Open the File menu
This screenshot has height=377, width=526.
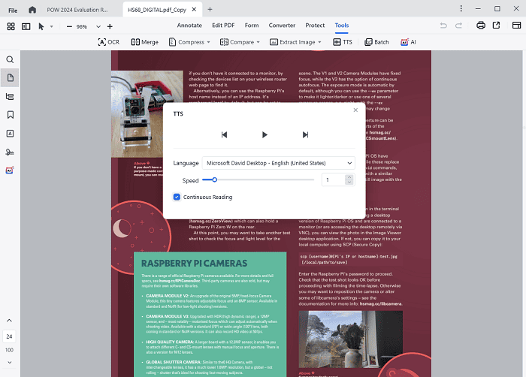(13, 9)
